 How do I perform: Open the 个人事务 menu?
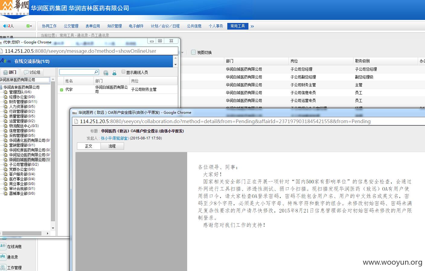point(216,26)
